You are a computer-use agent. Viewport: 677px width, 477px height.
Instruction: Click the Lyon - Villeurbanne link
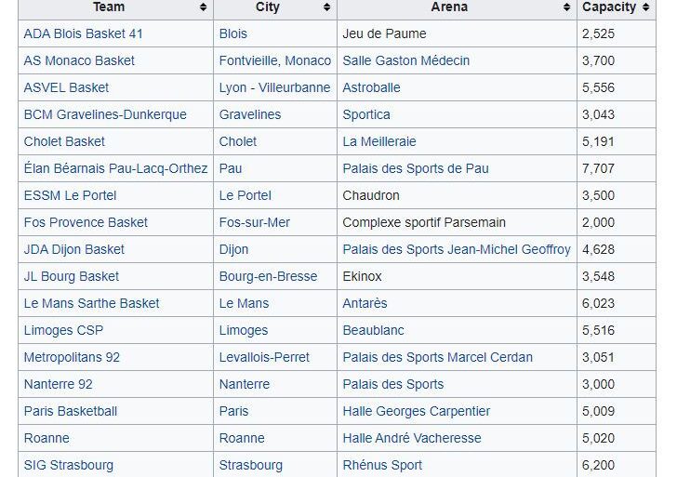click(x=274, y=87)
